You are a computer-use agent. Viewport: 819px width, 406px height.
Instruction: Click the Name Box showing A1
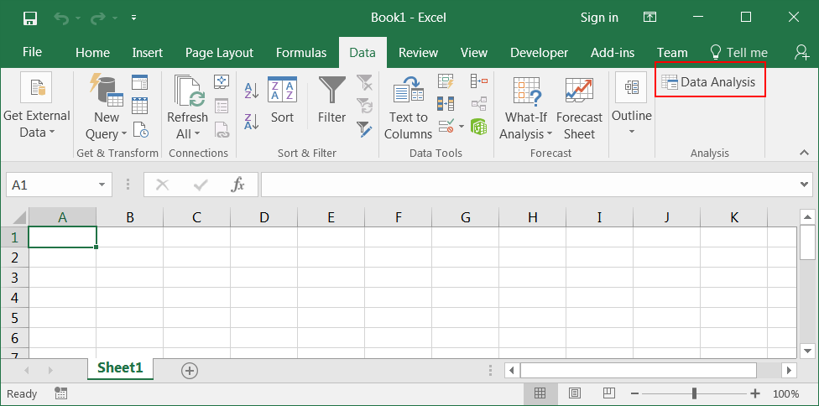pyautogui.click(x=50, y=185)
